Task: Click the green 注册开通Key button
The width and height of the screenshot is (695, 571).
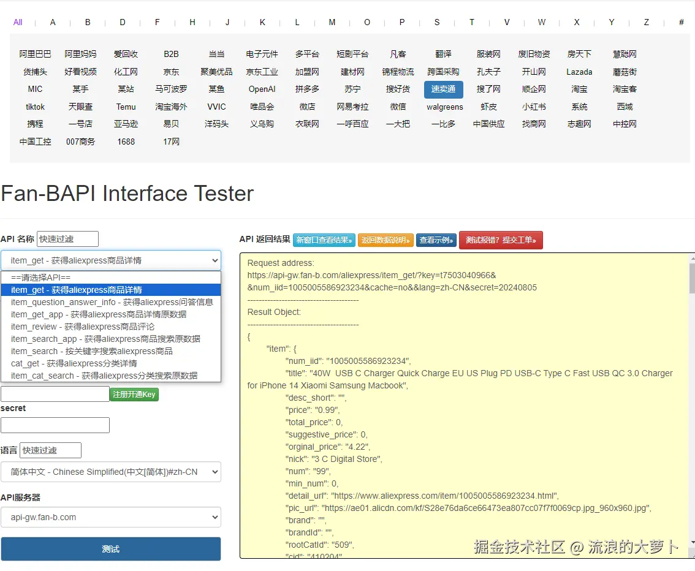Action: [x=134, y=395]
